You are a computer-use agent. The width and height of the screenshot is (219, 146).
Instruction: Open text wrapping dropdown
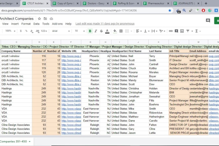coord(155,31)
